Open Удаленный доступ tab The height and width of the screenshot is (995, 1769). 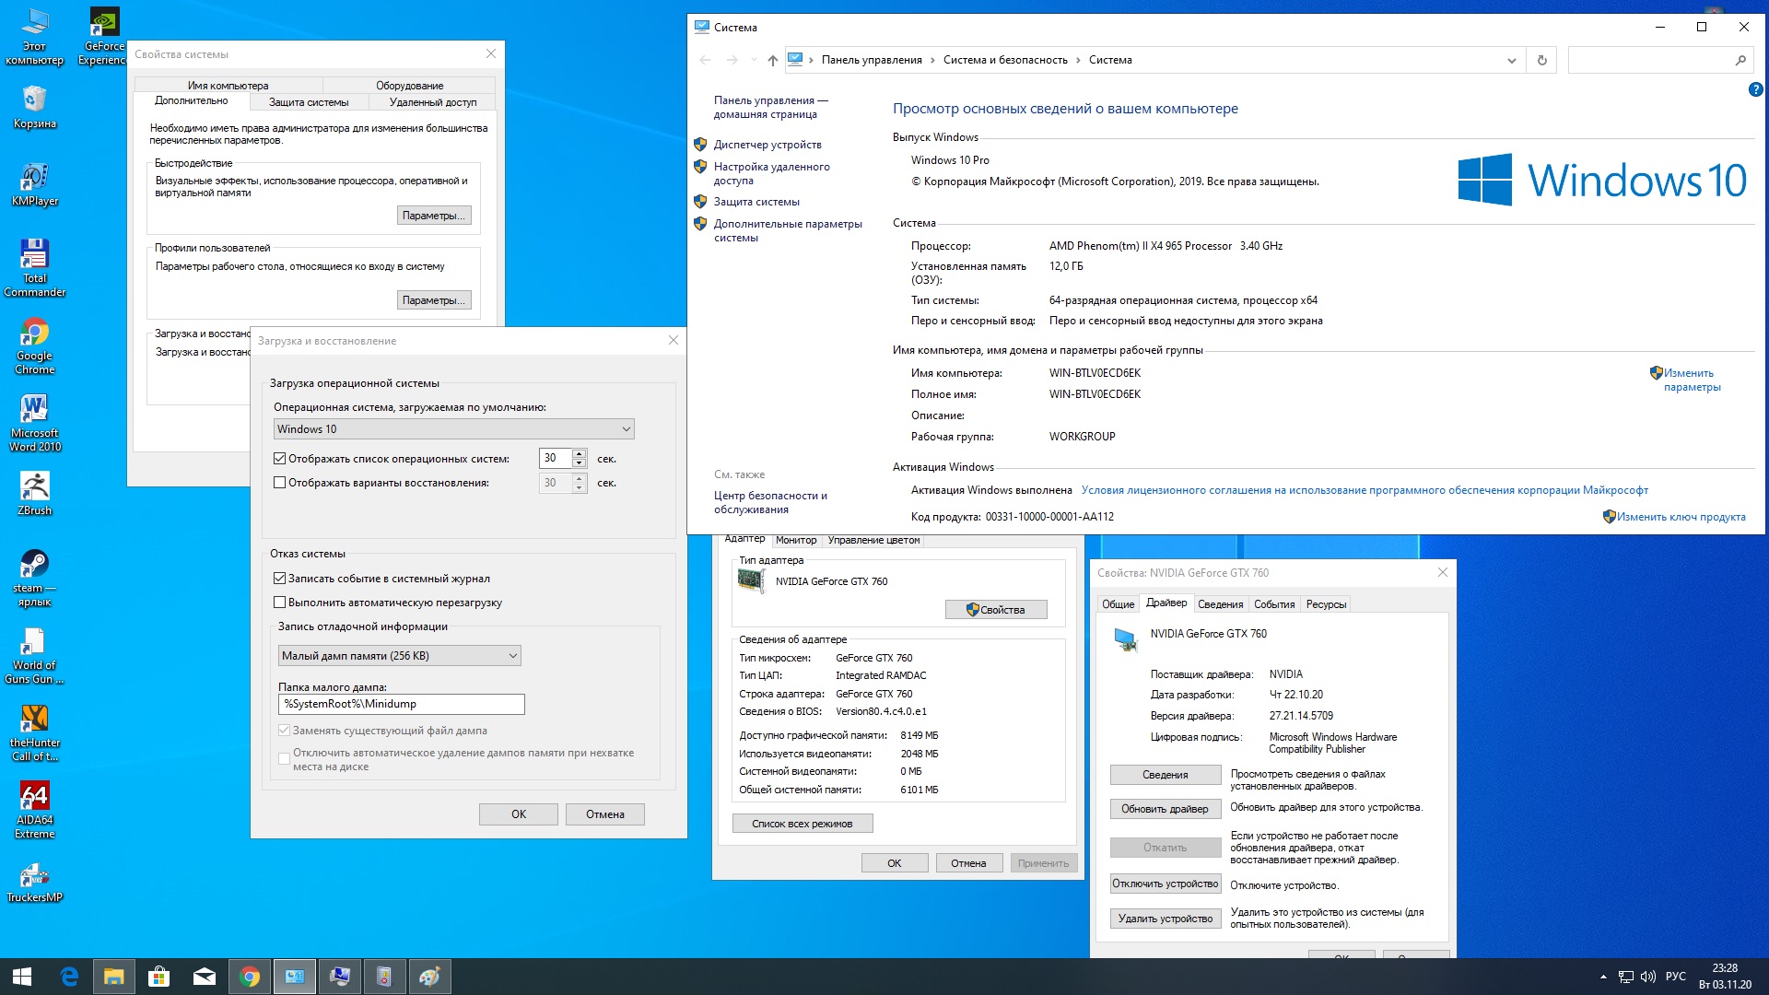433,102
